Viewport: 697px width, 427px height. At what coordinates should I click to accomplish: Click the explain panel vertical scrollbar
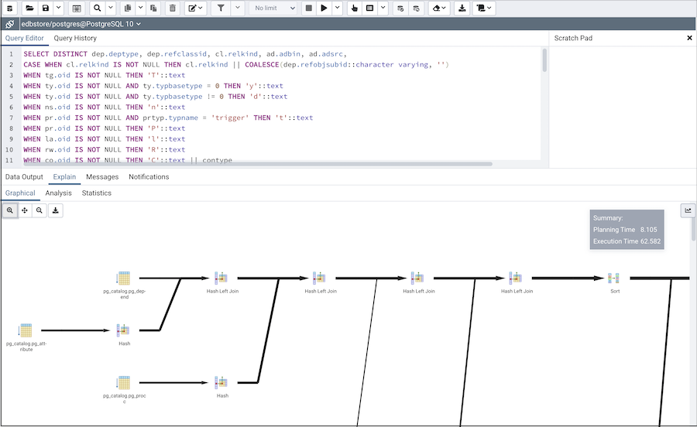(x=693, y=229)
